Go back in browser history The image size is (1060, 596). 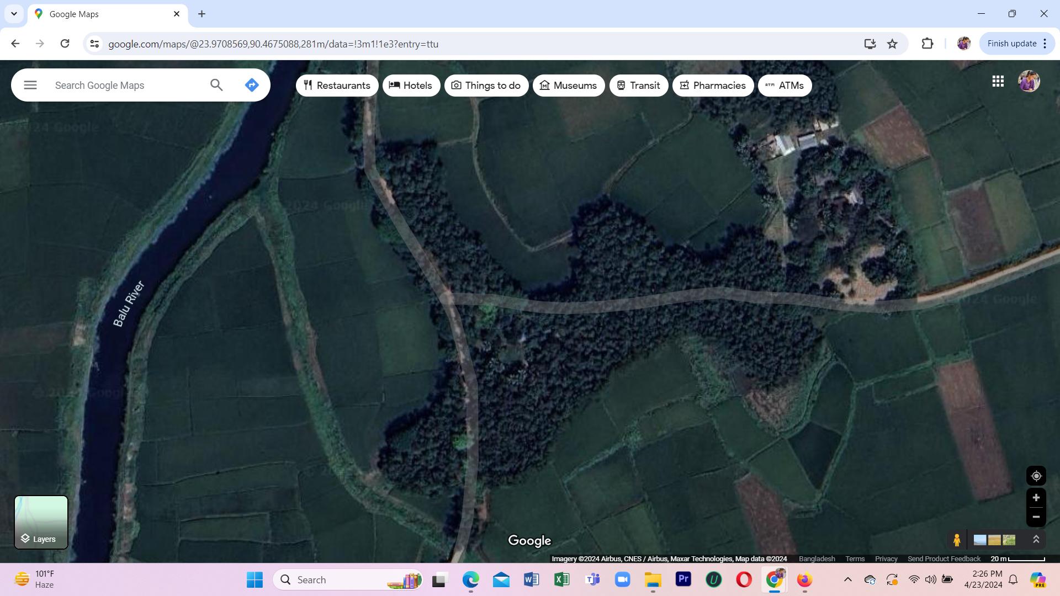tap(15, 44)
